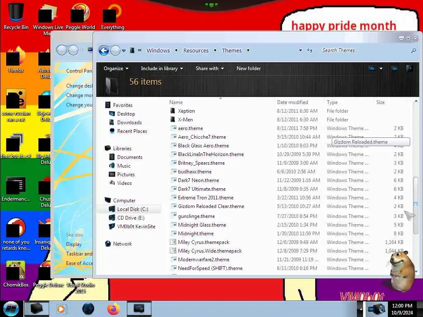The image size is (423, 317).
Task: Open the Music library
Action: coord(124,166)
